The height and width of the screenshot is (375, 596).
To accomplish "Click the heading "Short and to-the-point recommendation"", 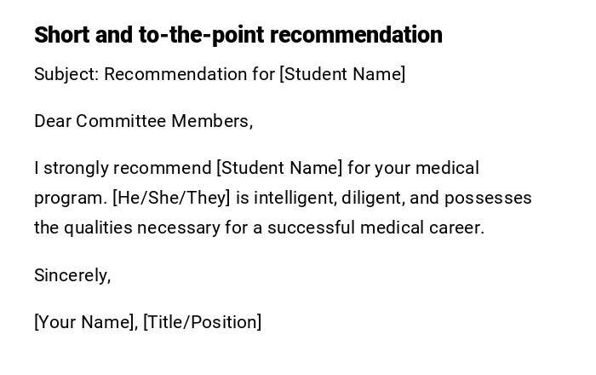I will pos(238,35).
